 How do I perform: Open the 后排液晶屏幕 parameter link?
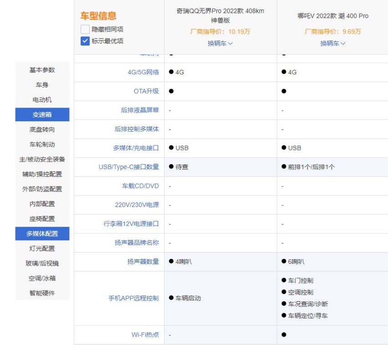click(140, 110)
